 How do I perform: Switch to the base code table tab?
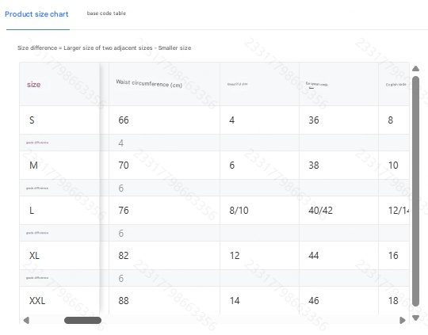click(106, 13)
